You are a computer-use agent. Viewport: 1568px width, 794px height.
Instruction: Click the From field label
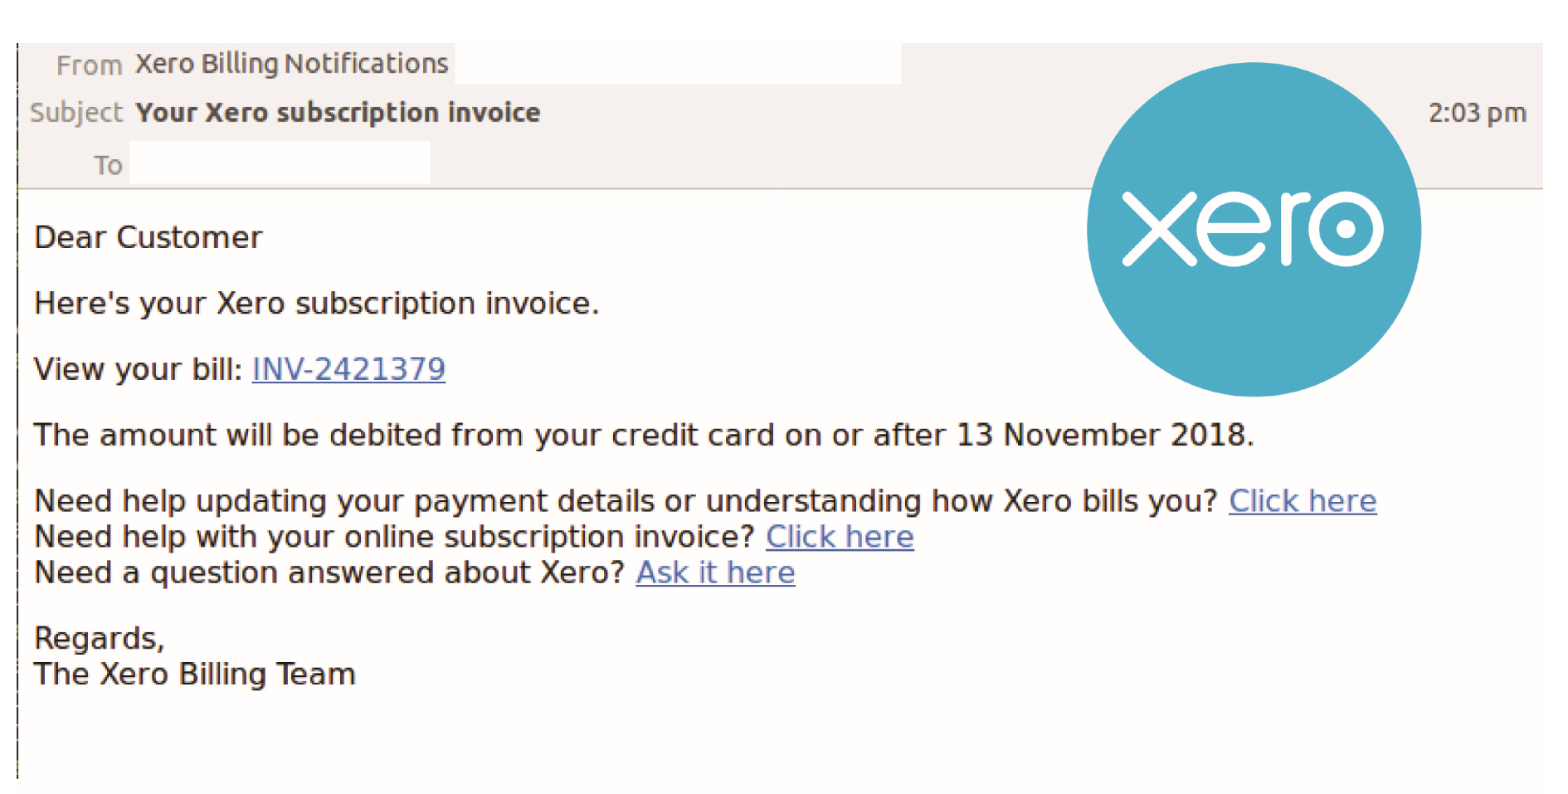89,65
